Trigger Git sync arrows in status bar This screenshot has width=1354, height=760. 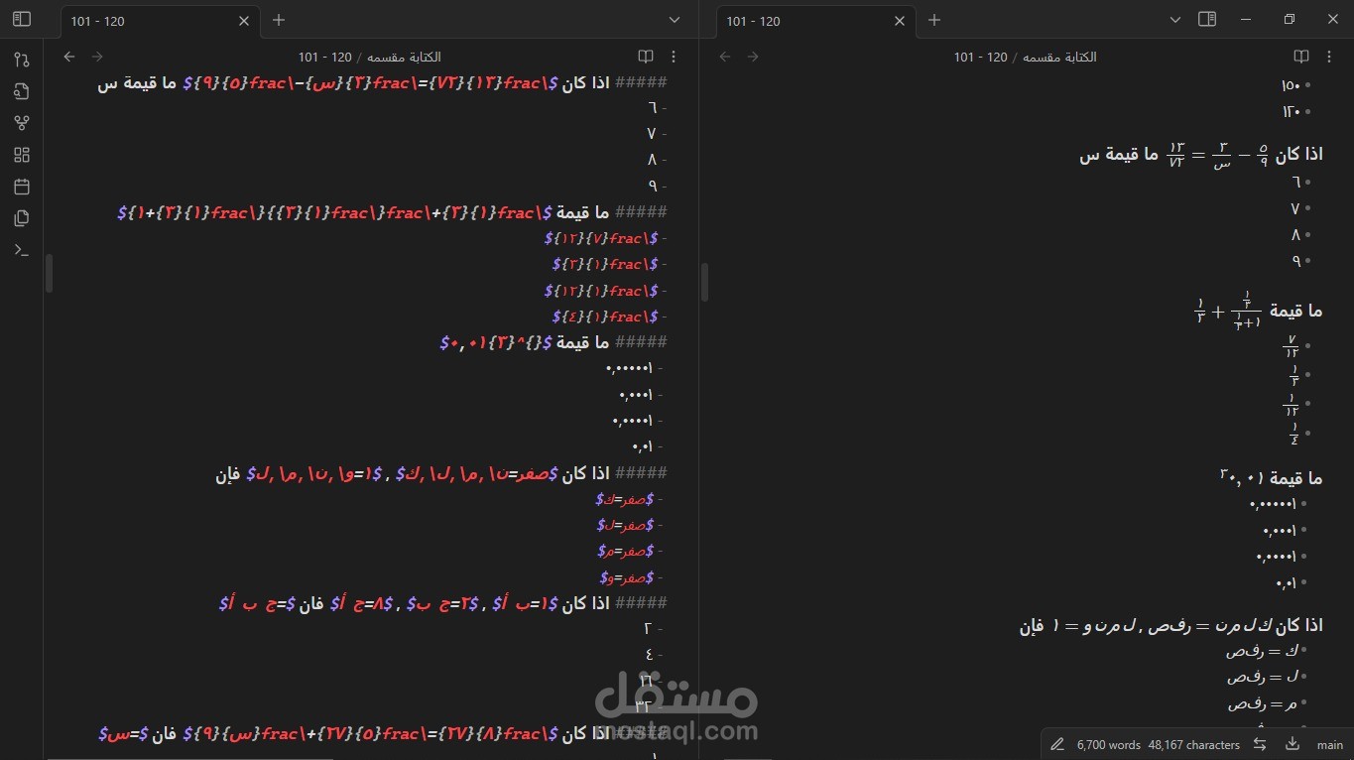click(x=1260, y=744)
